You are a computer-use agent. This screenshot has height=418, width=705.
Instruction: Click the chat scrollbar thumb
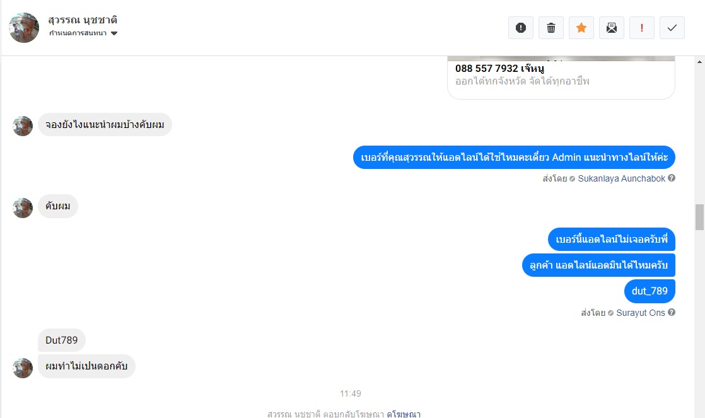[x=699, y=217]
